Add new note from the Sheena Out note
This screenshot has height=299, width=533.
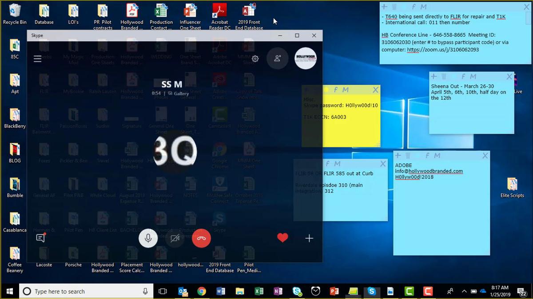coord(434,77)
